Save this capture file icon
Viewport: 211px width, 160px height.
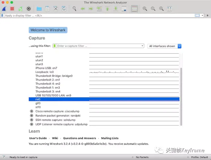coord(47,9)
